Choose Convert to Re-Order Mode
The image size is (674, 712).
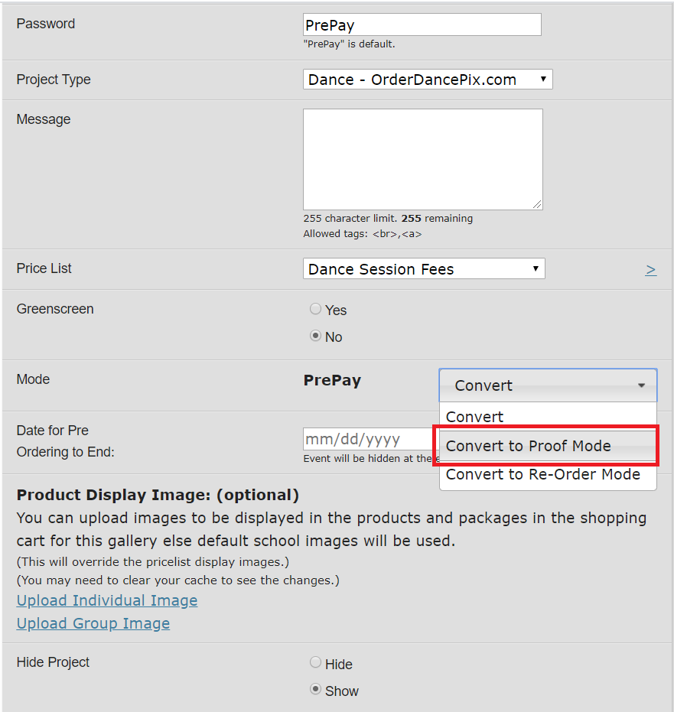(542, 474)
